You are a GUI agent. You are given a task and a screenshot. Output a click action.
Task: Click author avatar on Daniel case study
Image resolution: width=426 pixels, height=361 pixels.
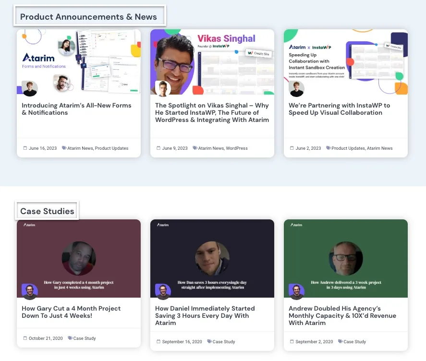(x=163, y=292)
